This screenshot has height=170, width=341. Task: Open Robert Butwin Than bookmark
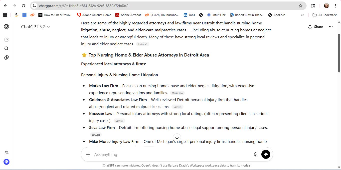pos(247,15)
